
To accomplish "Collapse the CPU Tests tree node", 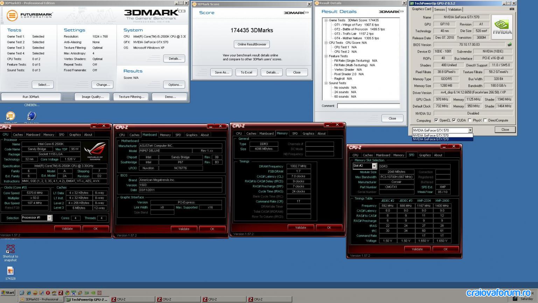I will (326, 43).
